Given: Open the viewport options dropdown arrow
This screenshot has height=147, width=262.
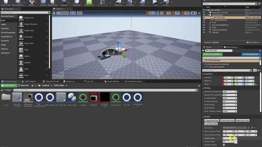Looking at the screenshot, I should pos(54,13).
